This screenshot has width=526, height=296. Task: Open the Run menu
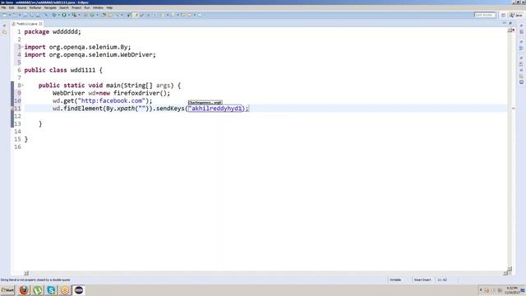click(x=87, y=7)
